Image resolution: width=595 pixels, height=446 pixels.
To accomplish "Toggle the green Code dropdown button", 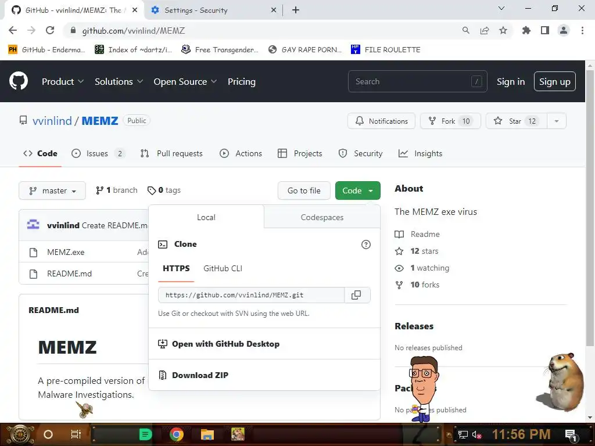I will point(357,190).
